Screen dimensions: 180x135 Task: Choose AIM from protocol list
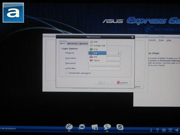pyautogui.click(x=98, y=42)
